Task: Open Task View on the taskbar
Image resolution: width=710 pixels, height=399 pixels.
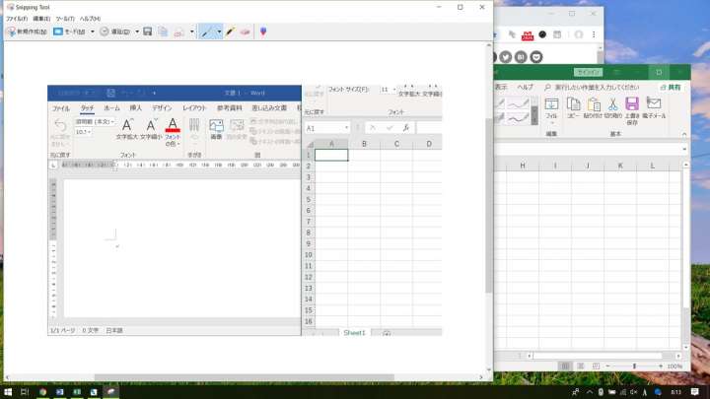Action: point(25,392)
